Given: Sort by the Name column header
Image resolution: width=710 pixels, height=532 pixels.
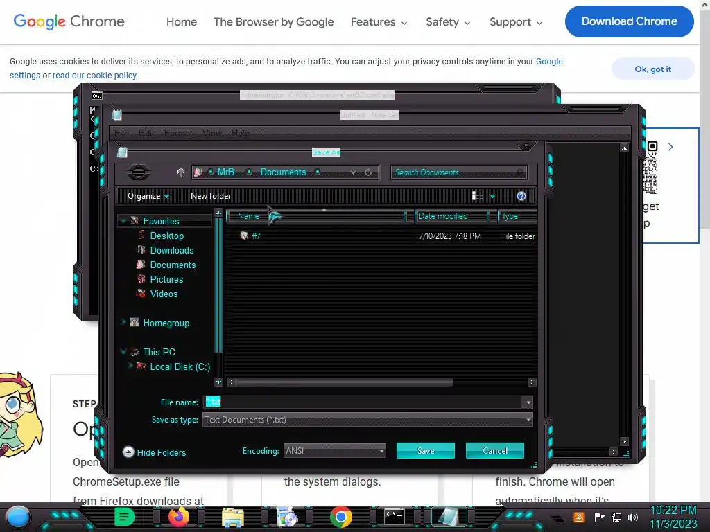Looking at the screenshot, I should pos(315,216).
